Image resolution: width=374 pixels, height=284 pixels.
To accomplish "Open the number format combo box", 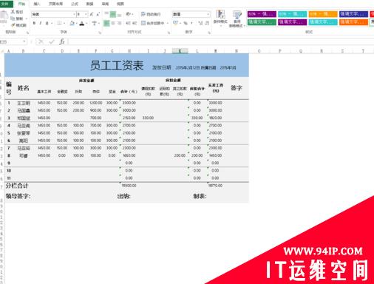I will tap(191, 14).
